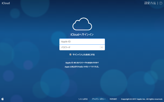164x102 pixels.
Task: Open the 利用規約 link
Action: [113, 99]
